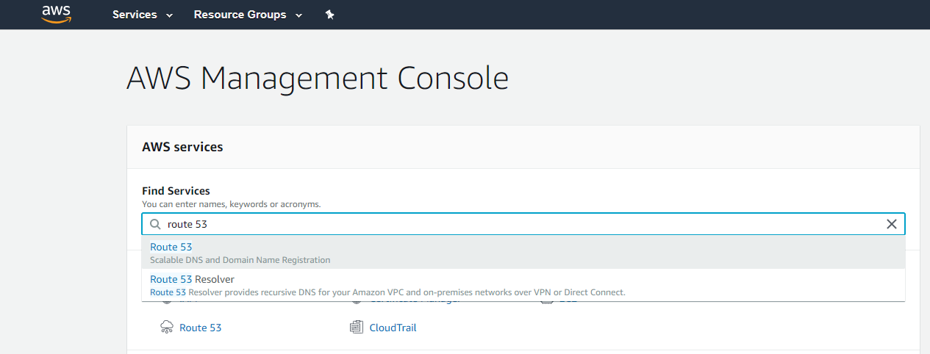930x354 pixels.
Task: Click the arrow next to Resource Groups
Action: 298,15
